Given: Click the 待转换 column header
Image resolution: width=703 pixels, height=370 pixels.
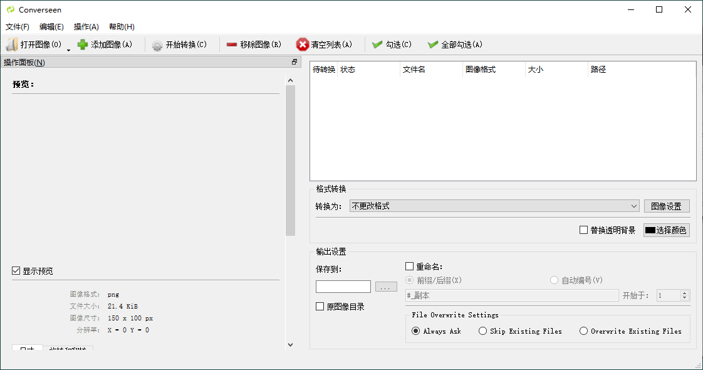Looking at the screenshot, I should click(324, 70).
